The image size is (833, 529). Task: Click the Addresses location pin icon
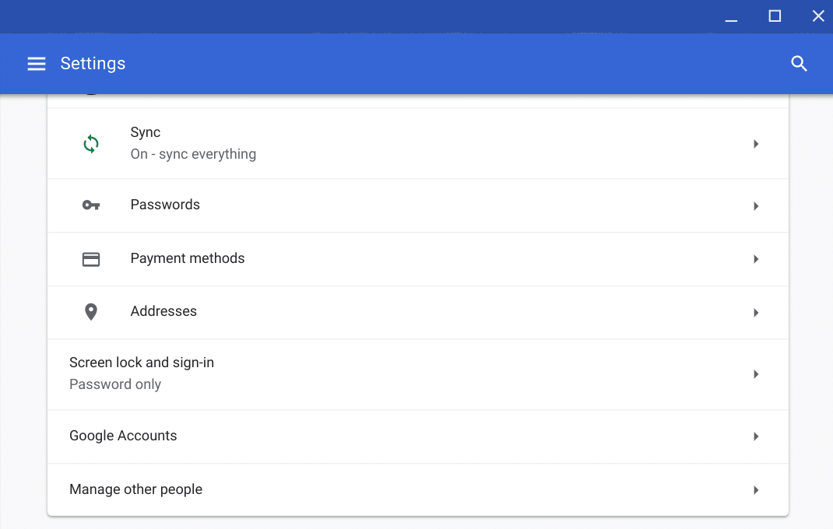click(91, 312)
